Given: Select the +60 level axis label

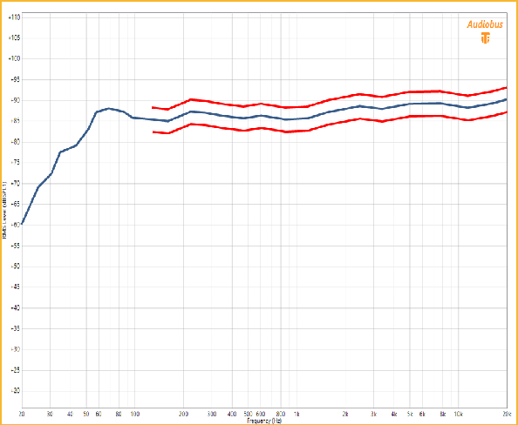Looking at the screenshot, I should 17,225.
